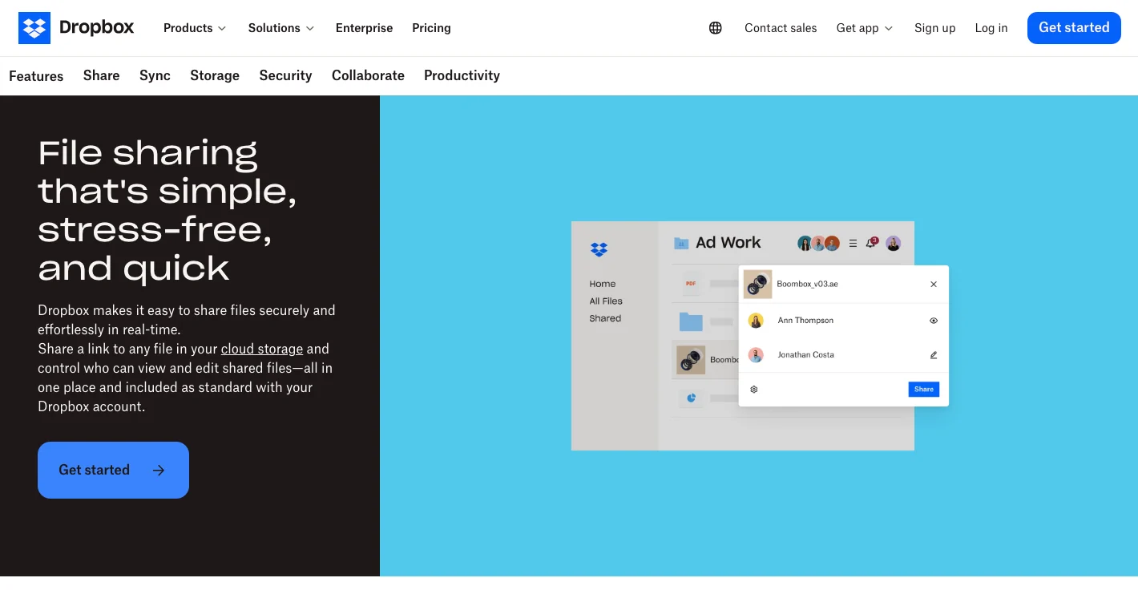Open the Pricing page
Screen dimensions: 1138x590
coord(432,28)
